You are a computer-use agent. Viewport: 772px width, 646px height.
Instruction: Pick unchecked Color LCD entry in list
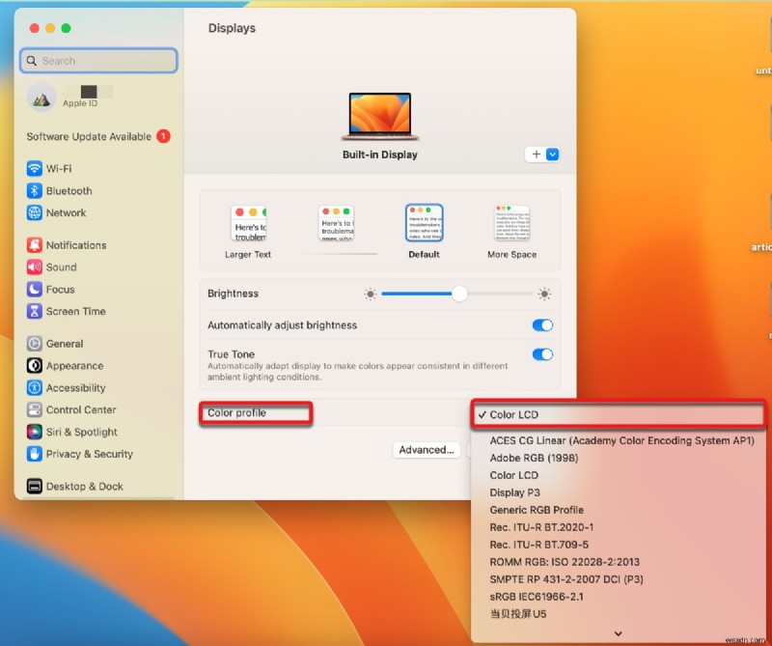click(513, 475)
